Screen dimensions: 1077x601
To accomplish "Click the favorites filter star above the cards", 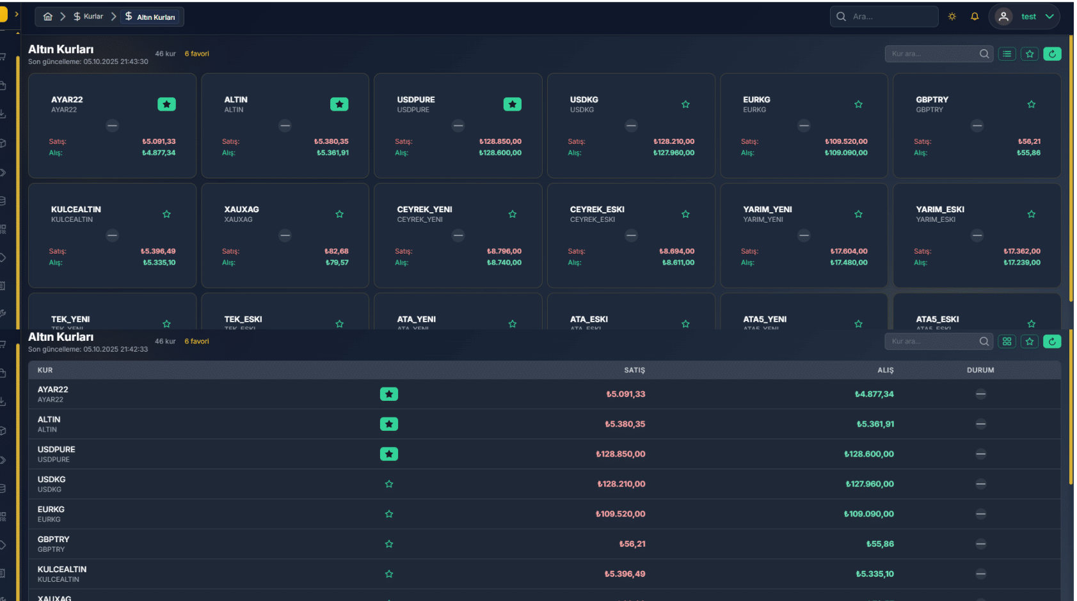I will [x=1030, y=54].
